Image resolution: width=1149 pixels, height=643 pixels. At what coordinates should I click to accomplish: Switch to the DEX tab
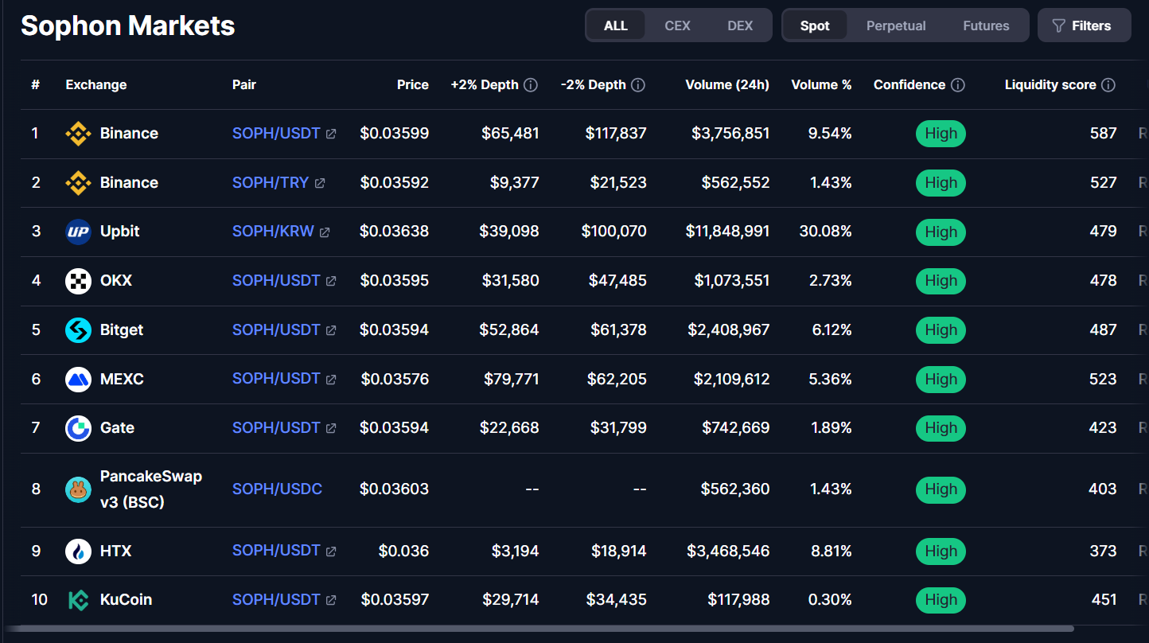740,25
